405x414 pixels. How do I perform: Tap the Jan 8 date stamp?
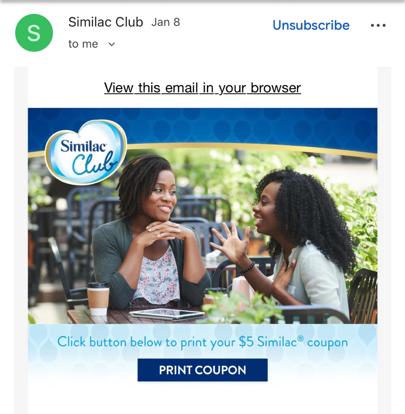point(166,22)
